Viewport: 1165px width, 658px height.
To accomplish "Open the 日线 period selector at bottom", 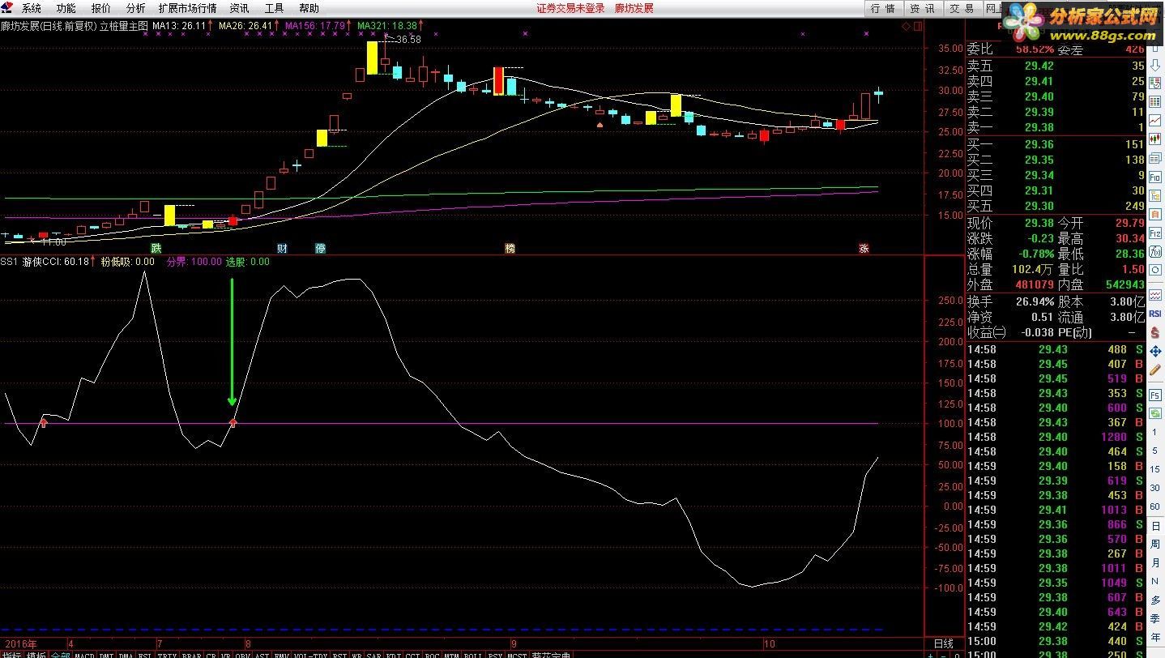I will [943, 644].
